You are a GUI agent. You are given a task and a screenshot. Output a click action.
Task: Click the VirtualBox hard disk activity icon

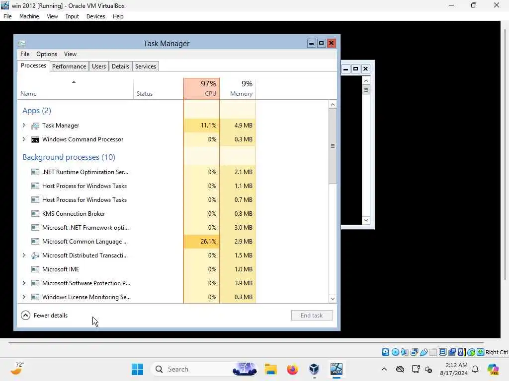click(385, 352)
